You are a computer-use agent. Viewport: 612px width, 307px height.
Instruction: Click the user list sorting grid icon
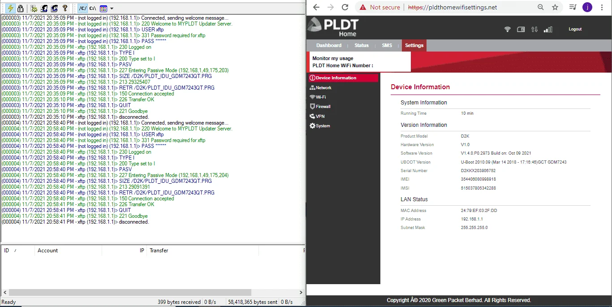point(103,8)
